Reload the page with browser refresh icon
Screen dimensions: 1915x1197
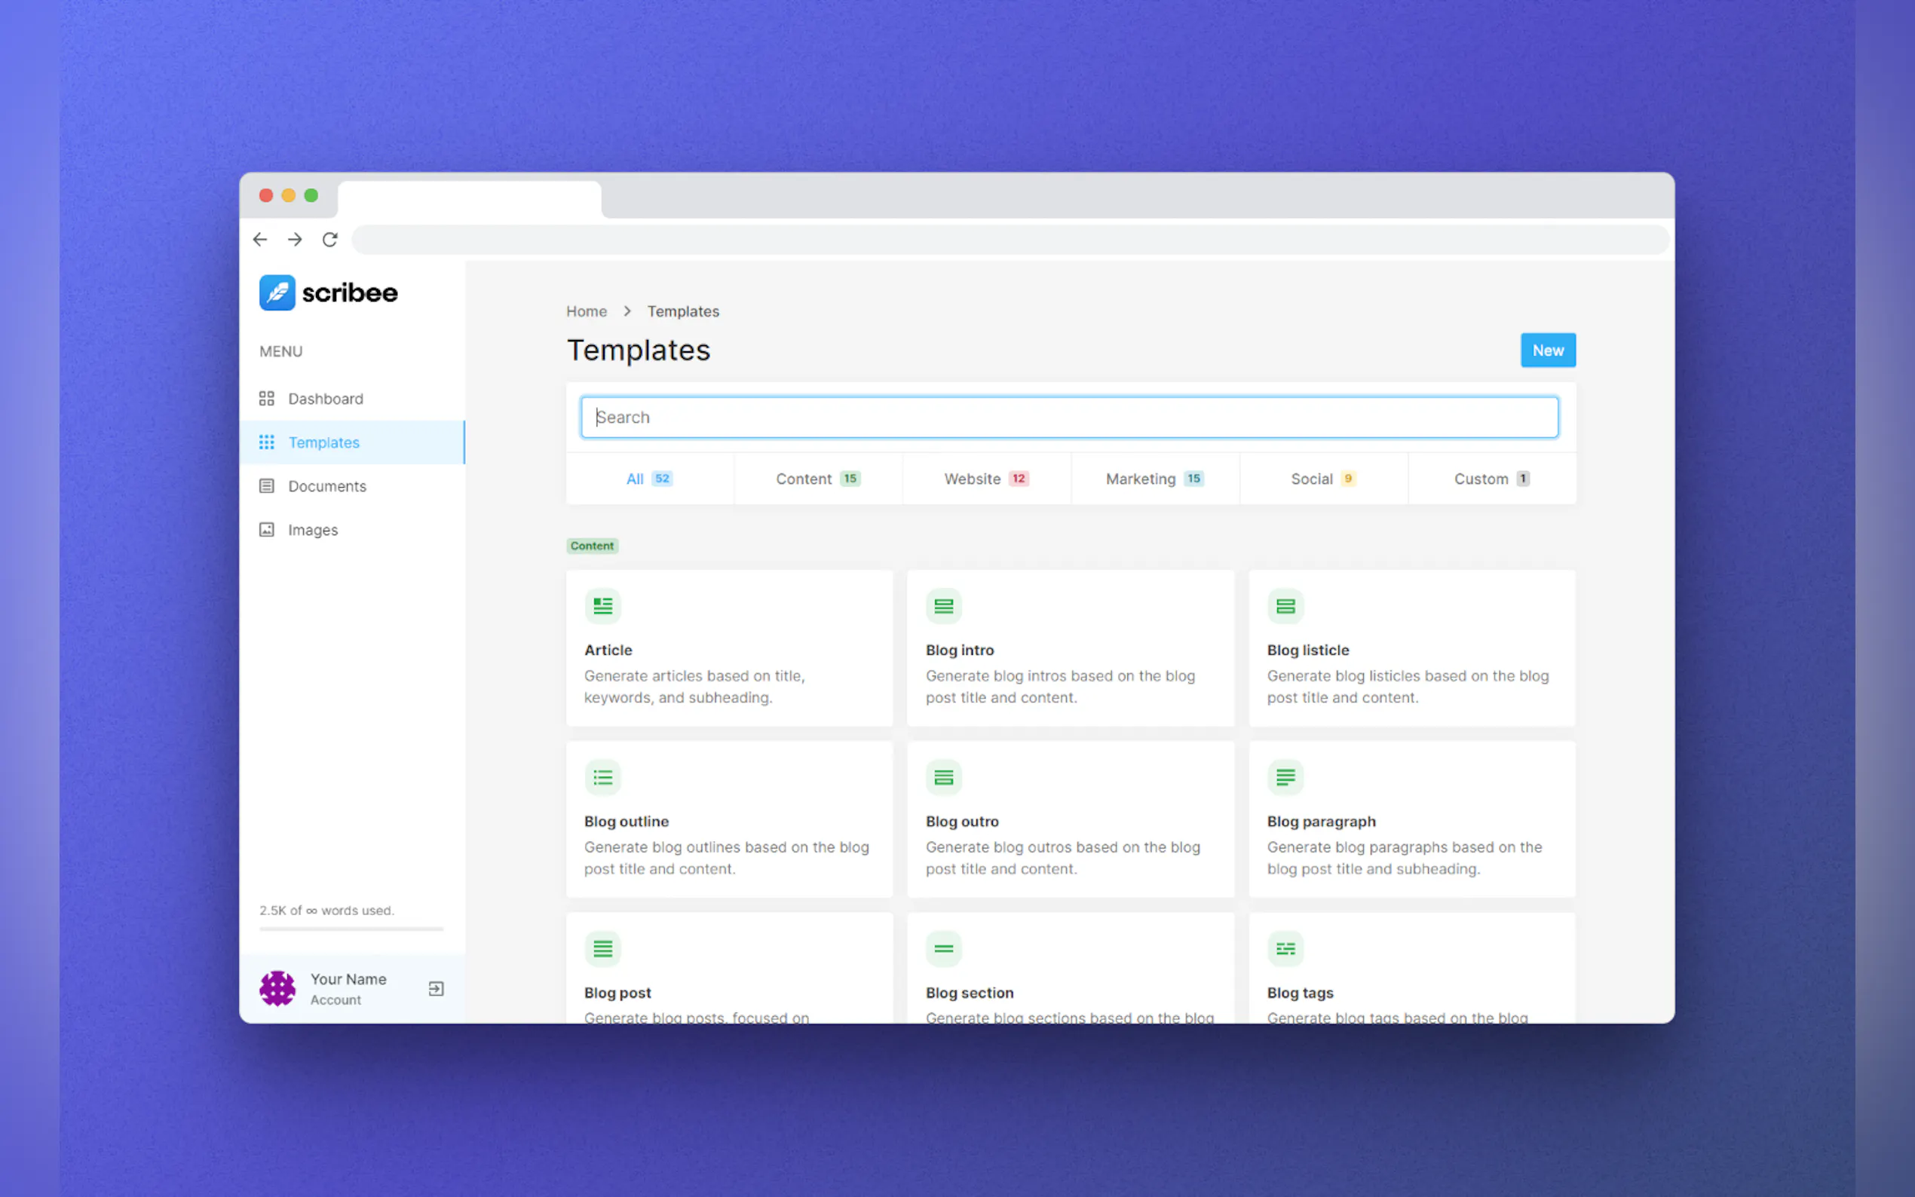pos(330,239)
